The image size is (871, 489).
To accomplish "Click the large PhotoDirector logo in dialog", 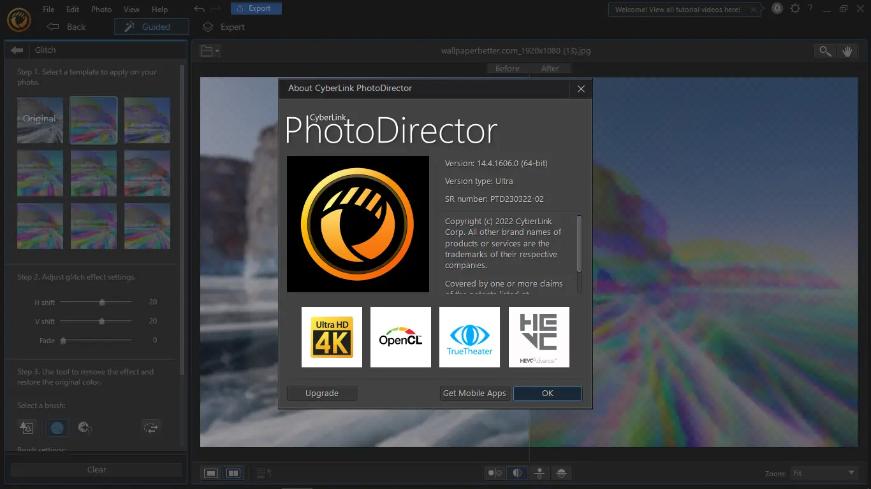I will coord(358,224).
